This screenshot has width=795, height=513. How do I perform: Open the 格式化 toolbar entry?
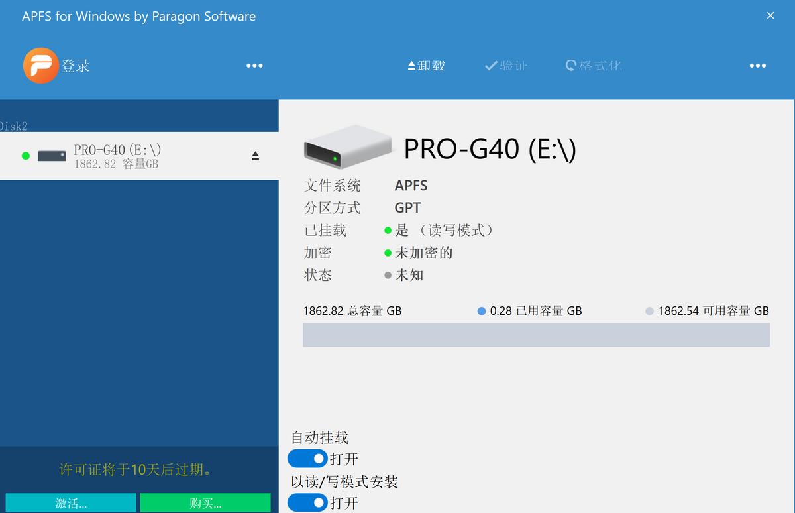pos(594,65)
